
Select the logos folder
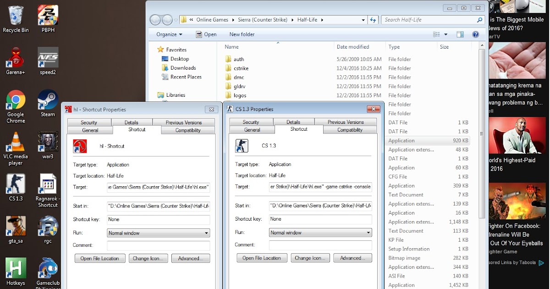click(236, 95)
